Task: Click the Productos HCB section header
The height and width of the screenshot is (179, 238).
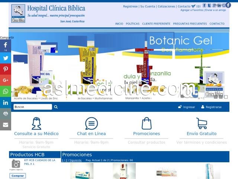Action: point(35,154)
